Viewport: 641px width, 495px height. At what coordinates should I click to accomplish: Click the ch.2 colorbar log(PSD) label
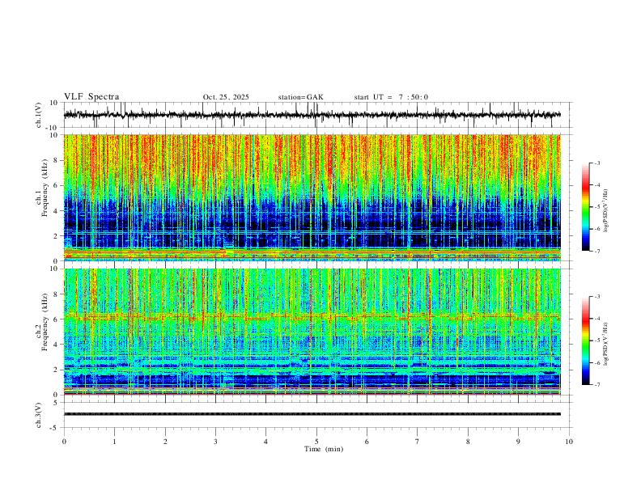point(605,345)
